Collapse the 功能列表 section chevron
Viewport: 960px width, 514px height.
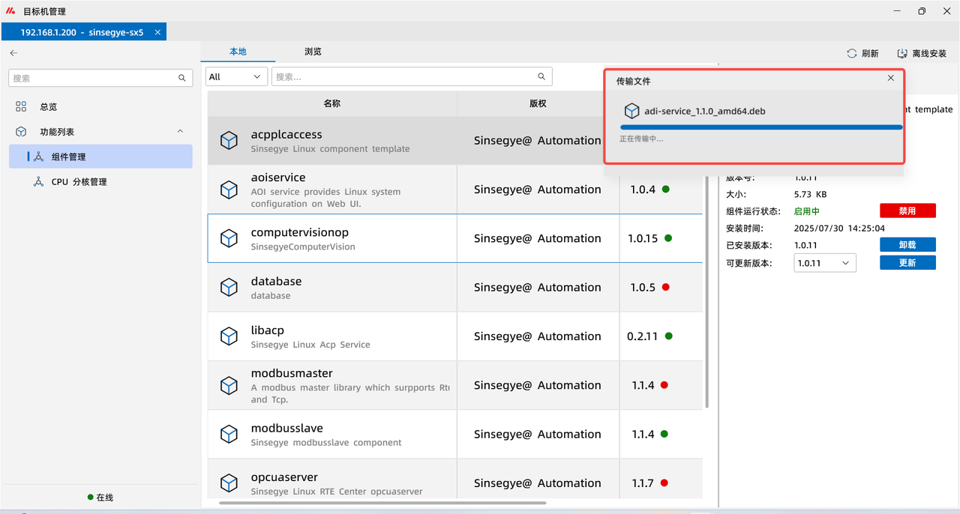180,132
